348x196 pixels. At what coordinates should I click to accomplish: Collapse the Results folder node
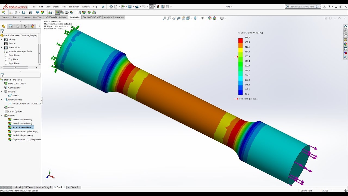click(x=2, y=115)
